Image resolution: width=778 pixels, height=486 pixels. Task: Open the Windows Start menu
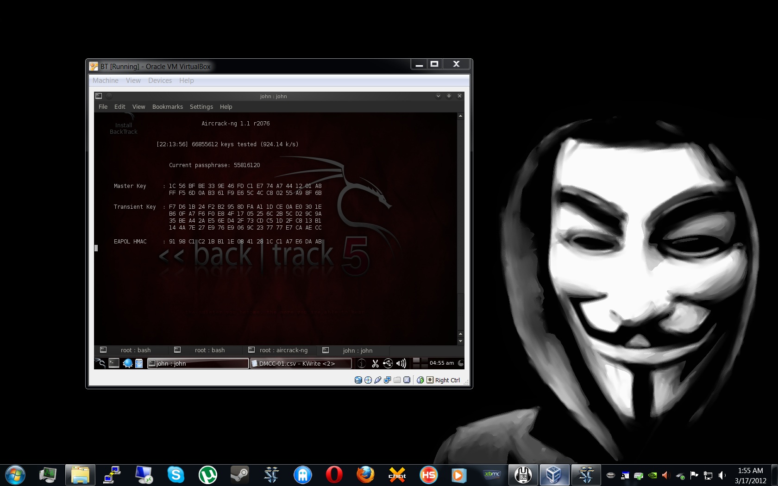15,475
